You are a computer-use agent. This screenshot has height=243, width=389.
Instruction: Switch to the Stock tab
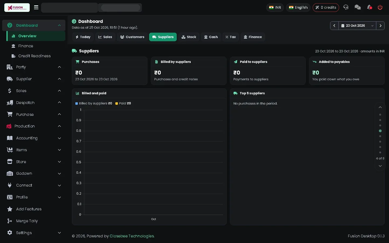pos(189,37)
